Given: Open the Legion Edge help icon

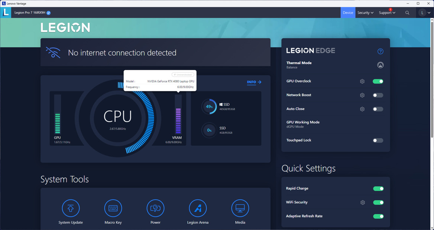Looking at the screenshot, I should pyautogui.click(x=380, y=51).
